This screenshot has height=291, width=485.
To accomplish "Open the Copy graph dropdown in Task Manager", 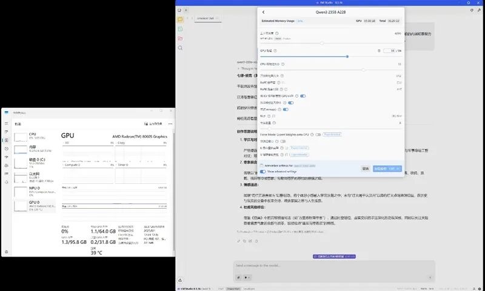I will tap(121, 143).
